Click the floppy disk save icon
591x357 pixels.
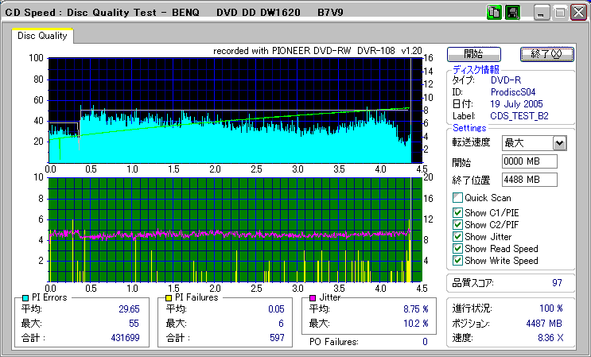[x=512, y=13]
